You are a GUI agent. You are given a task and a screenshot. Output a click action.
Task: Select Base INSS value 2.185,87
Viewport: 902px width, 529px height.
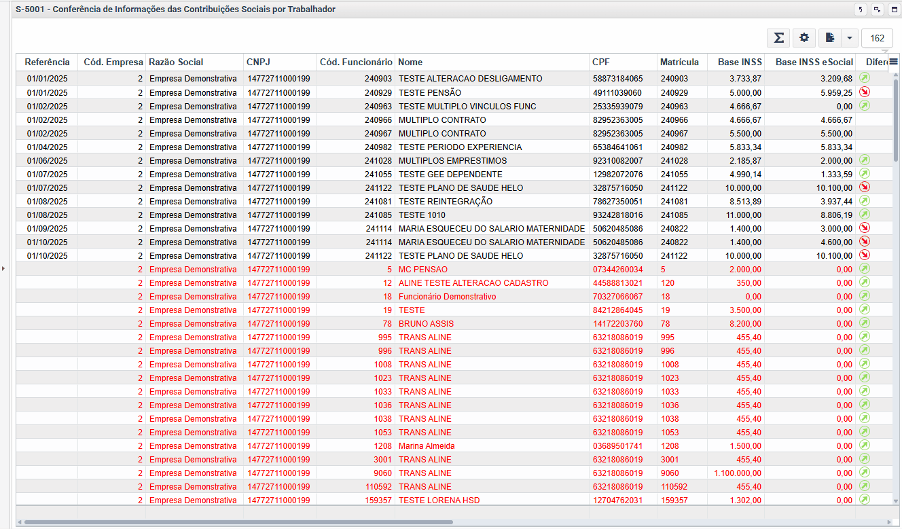[x=736, y=160]
